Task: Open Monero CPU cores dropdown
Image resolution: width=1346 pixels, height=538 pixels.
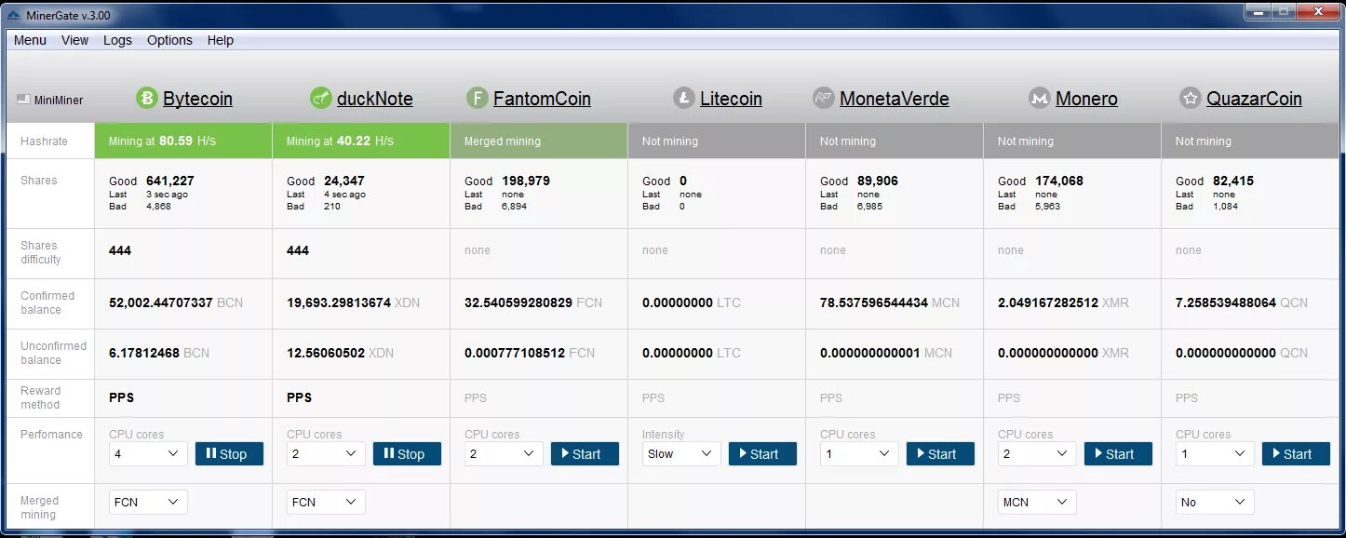Action: 1037,453
